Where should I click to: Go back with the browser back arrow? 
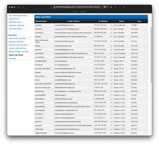coord(24,7)
